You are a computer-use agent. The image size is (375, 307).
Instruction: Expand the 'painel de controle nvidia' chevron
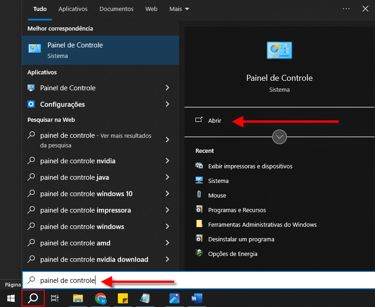coord(168,161)
